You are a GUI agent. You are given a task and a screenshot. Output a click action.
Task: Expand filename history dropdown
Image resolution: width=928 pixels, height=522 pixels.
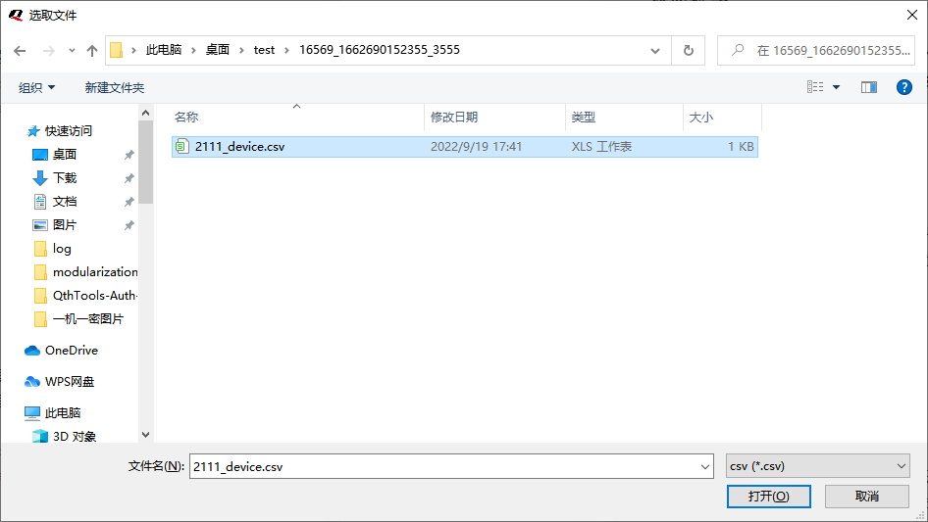click(705, 466)
